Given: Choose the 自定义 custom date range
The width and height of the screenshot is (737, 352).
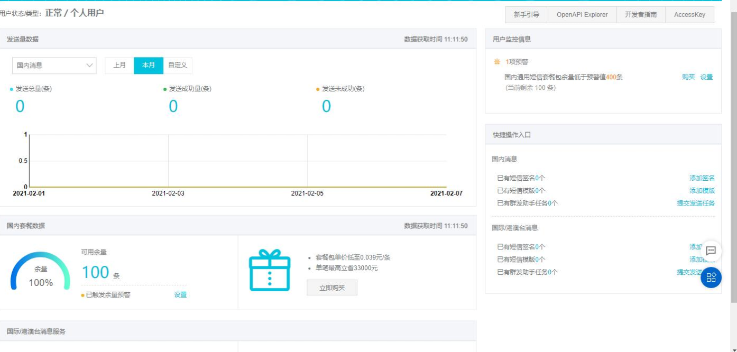Looking at the screenshot, I should click(x=178, y=66).
